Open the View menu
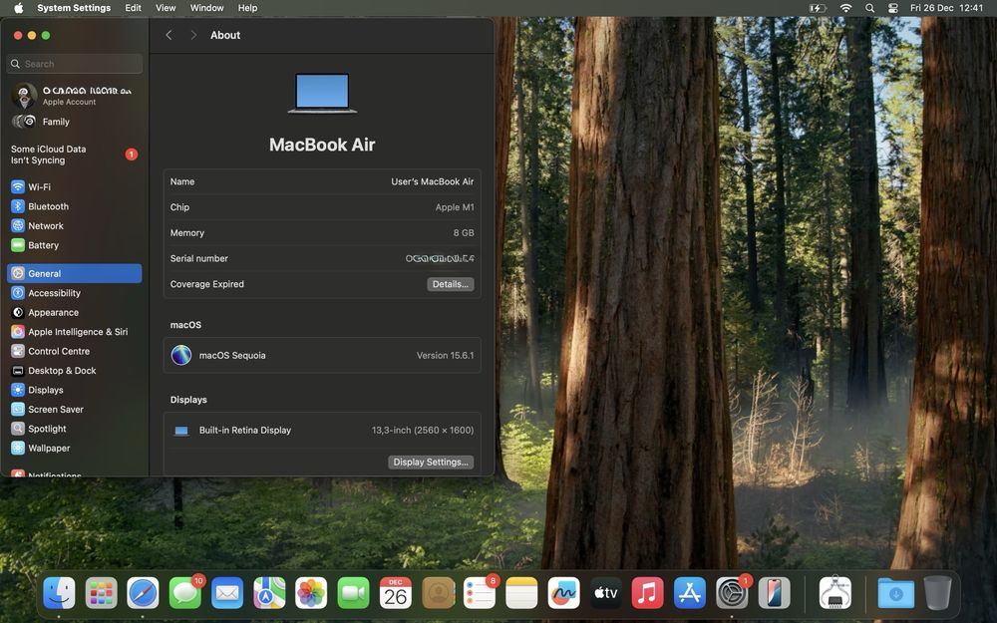 tap(166, 8)
